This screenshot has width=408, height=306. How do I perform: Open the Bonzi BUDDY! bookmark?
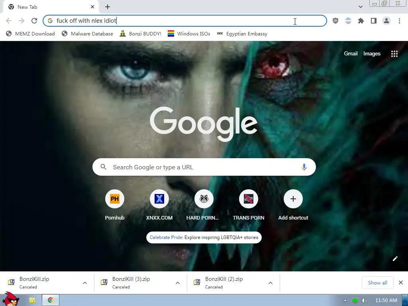(141, 34)
